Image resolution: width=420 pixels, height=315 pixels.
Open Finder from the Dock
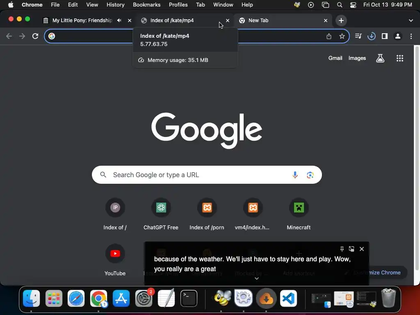[x=31, y=298]
